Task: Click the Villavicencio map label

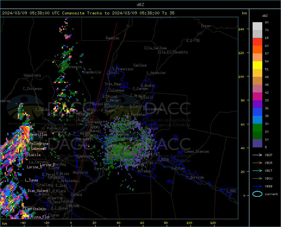Action: [x=69, y=67]
